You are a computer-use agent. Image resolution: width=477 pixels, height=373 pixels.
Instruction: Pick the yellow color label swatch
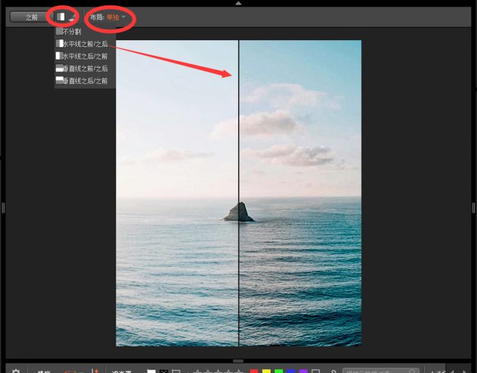(266, 371)
